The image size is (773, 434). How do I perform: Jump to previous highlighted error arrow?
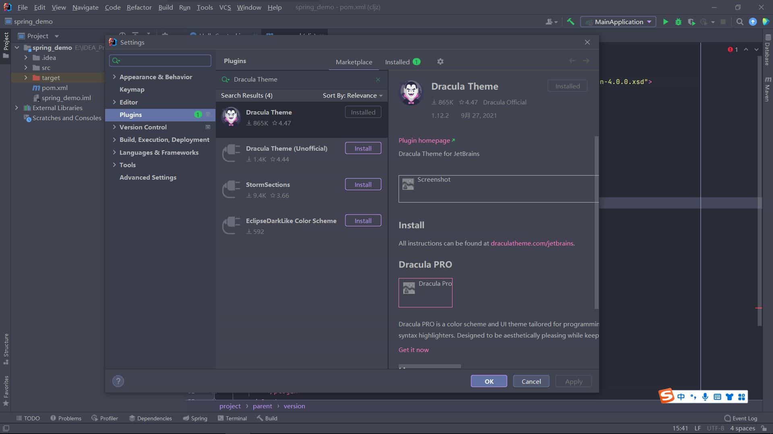746,49
